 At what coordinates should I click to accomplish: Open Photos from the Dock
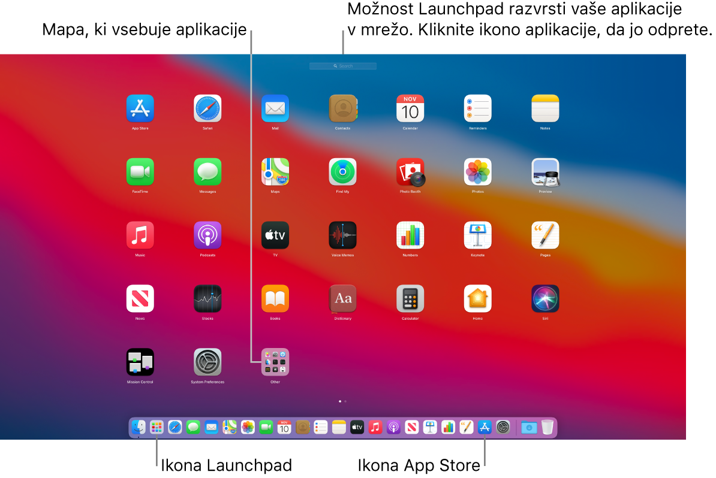(x=248, y=427)
